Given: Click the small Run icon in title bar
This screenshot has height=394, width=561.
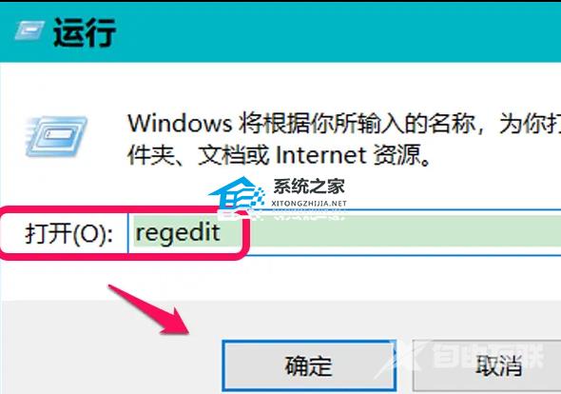Looking at the screenshot, I should (x=29, y=30).
